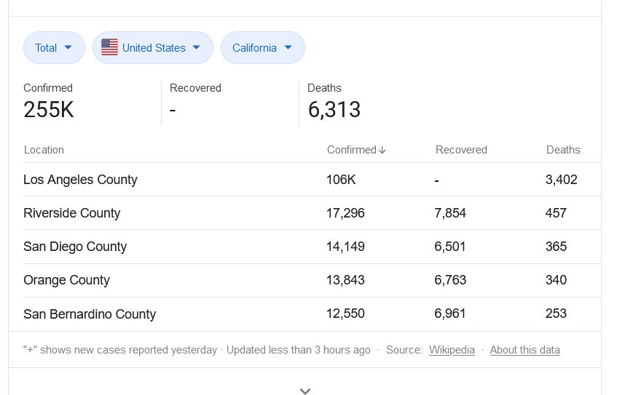Expand the table with bottom chevron
Image resolution: width=617 pixels, height=395 pixels.
(x=305, y=391)
